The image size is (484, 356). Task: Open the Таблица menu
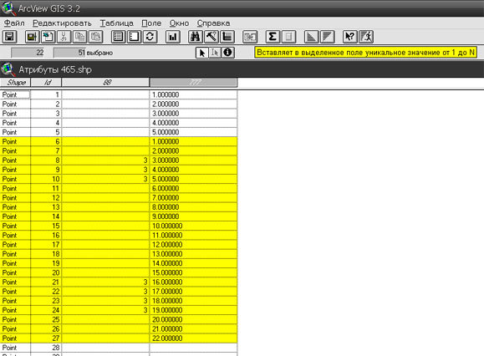(x=117, y=23)
